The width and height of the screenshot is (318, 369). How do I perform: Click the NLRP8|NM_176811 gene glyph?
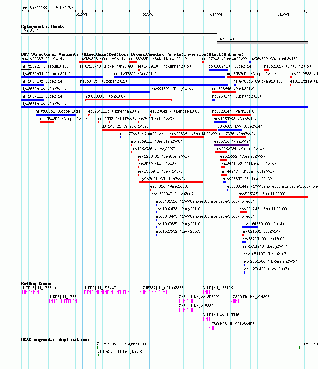point(64,301)
